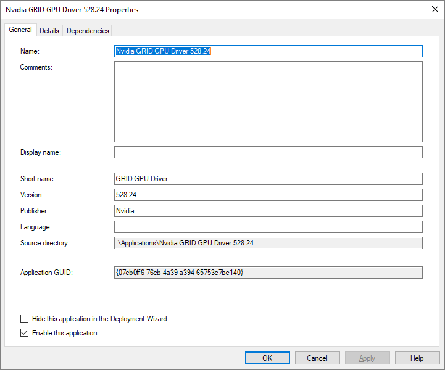Click the dialog title bar text
This screenshot has height=370, width=445.
[x=72, y=10]
